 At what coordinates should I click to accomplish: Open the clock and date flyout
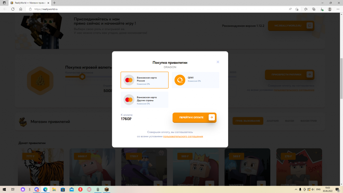pyautogui.click(x=328, y=190)
